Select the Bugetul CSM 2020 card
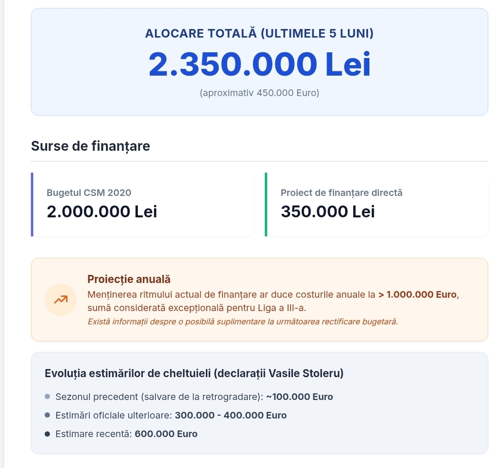The width and height of the screenshot is (503, 468). (x=143, y=205)
